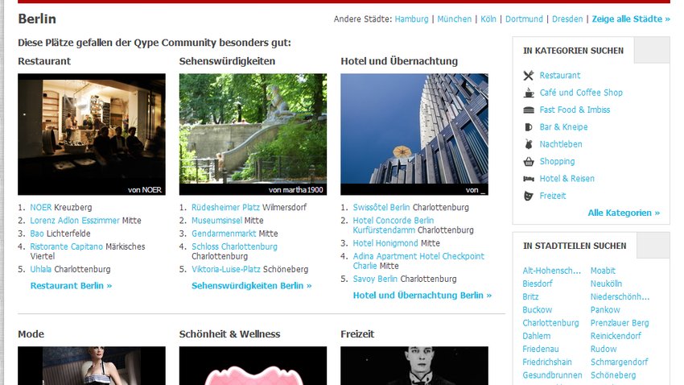The height and width of the screenshot is (385, 684).
Task: Click 'Restaurant Berlin »' link
Action: coord(71,286)
